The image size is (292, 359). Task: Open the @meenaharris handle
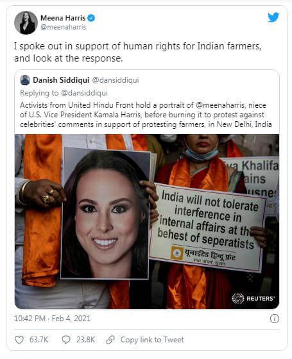coord(64,27)
